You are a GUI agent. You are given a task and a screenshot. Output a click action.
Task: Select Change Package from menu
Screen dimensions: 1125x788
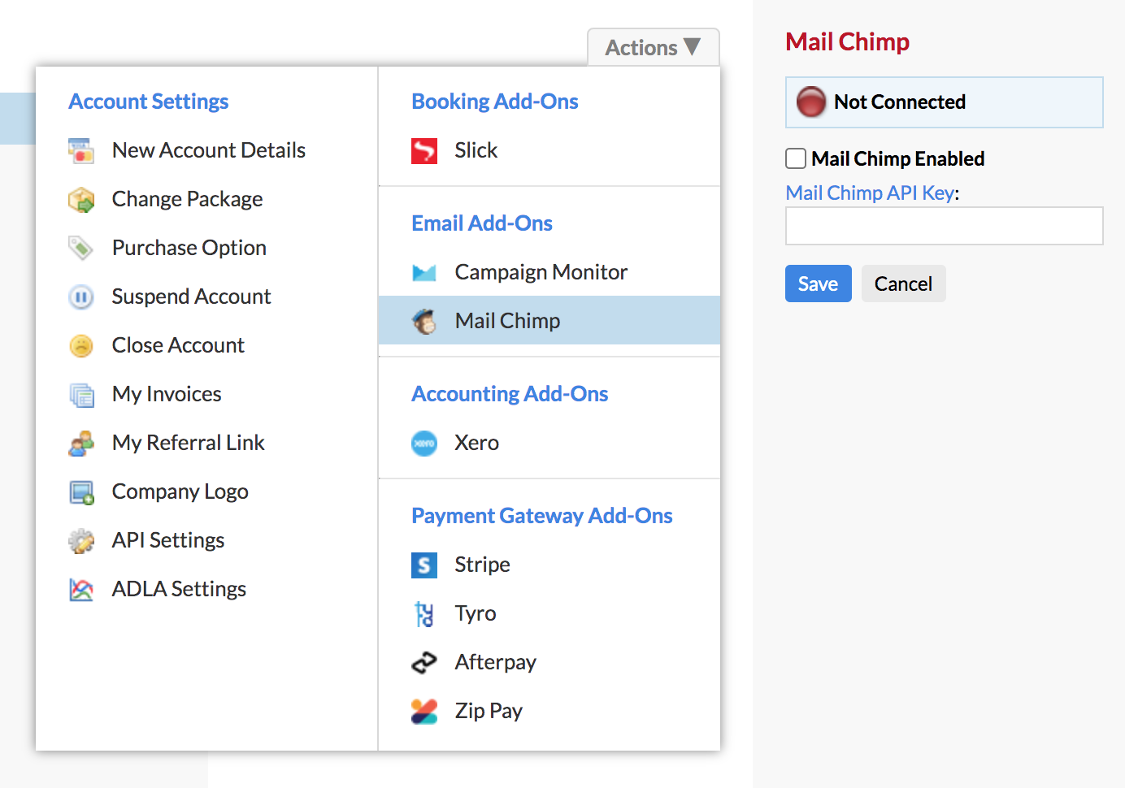187,199
